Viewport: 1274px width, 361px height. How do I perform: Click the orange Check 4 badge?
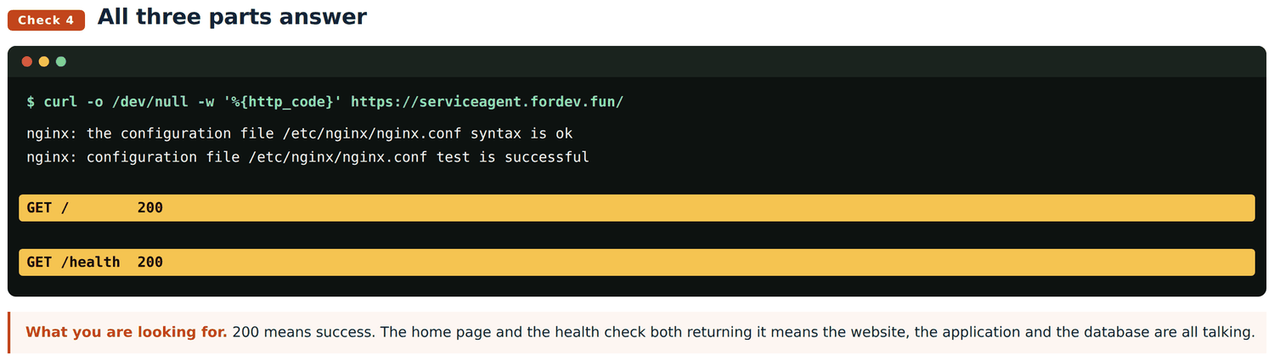pos(46,20)
